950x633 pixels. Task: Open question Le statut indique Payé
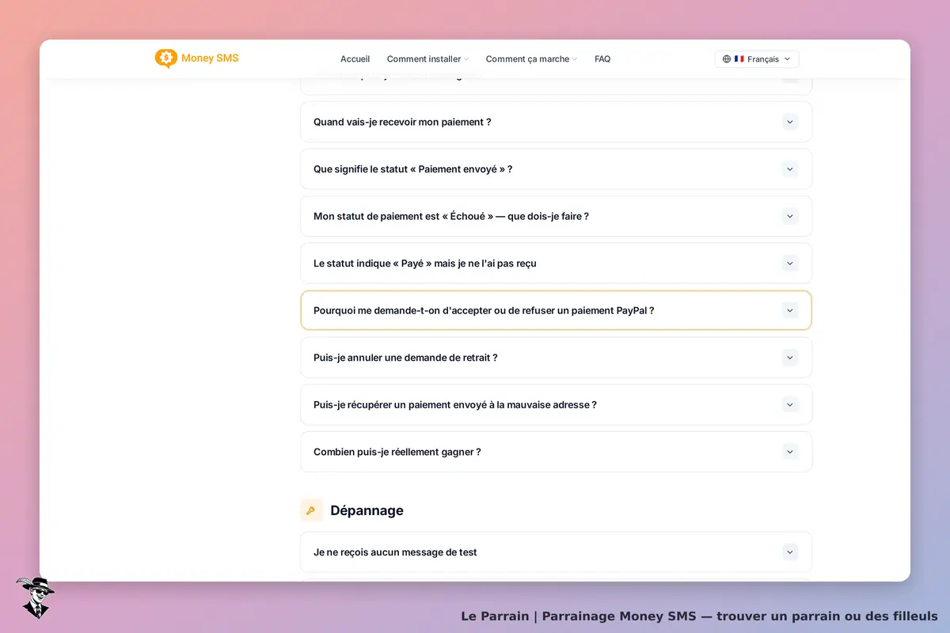(556, 263)
